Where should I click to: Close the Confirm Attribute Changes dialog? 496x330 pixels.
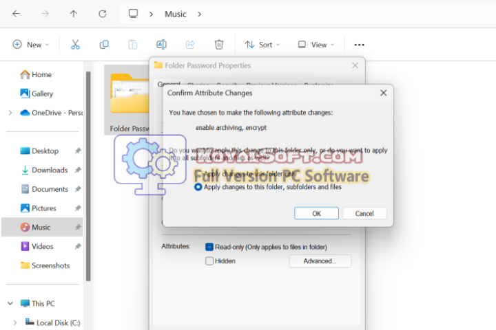pyautogui.click(x=384, y=93)
